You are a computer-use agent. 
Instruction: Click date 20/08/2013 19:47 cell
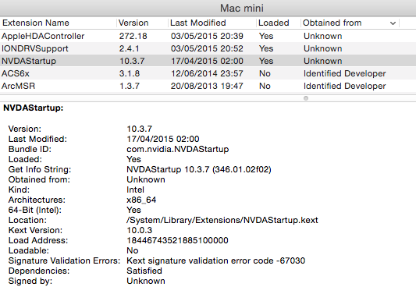207,86
